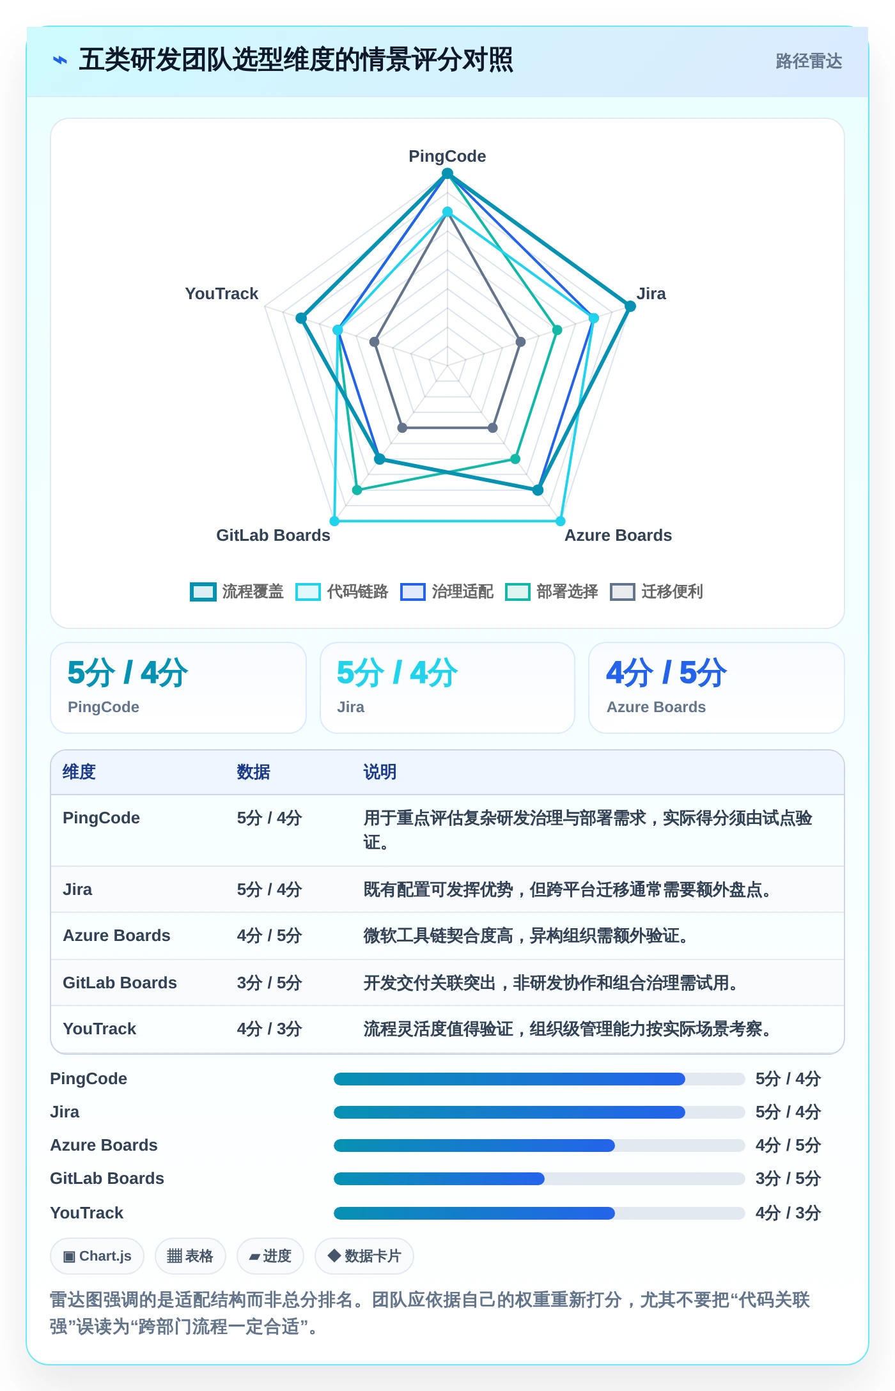
Task: Click the footnote paragraph about 雷达图
Action: (x=430, y=1313)
